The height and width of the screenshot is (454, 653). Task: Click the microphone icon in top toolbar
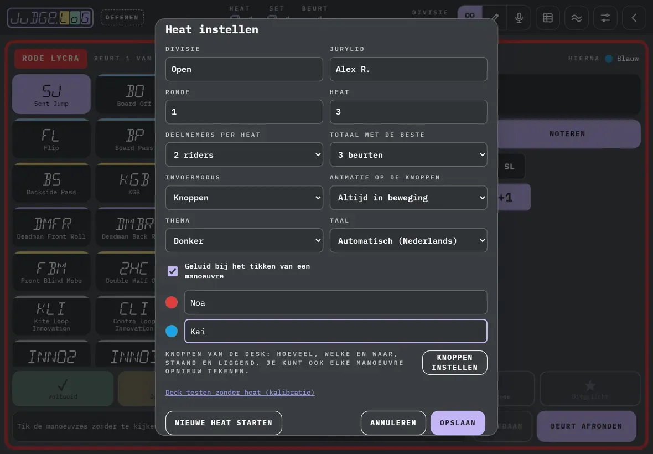[x=519, y=18]
